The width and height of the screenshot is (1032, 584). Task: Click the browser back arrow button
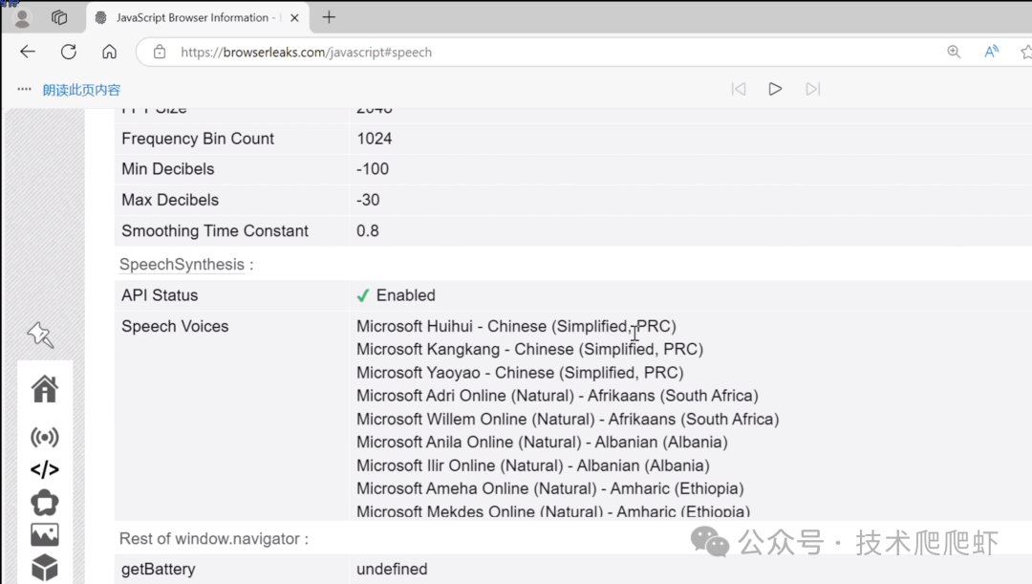(28, 52)
